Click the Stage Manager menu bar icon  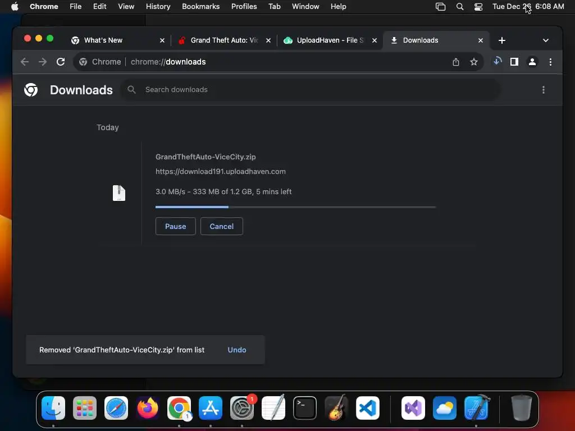coord(440,7)
